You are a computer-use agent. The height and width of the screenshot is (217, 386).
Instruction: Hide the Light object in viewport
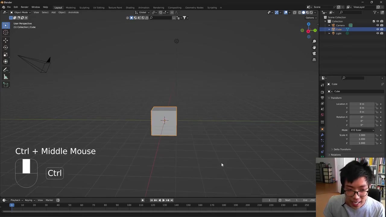378,33
